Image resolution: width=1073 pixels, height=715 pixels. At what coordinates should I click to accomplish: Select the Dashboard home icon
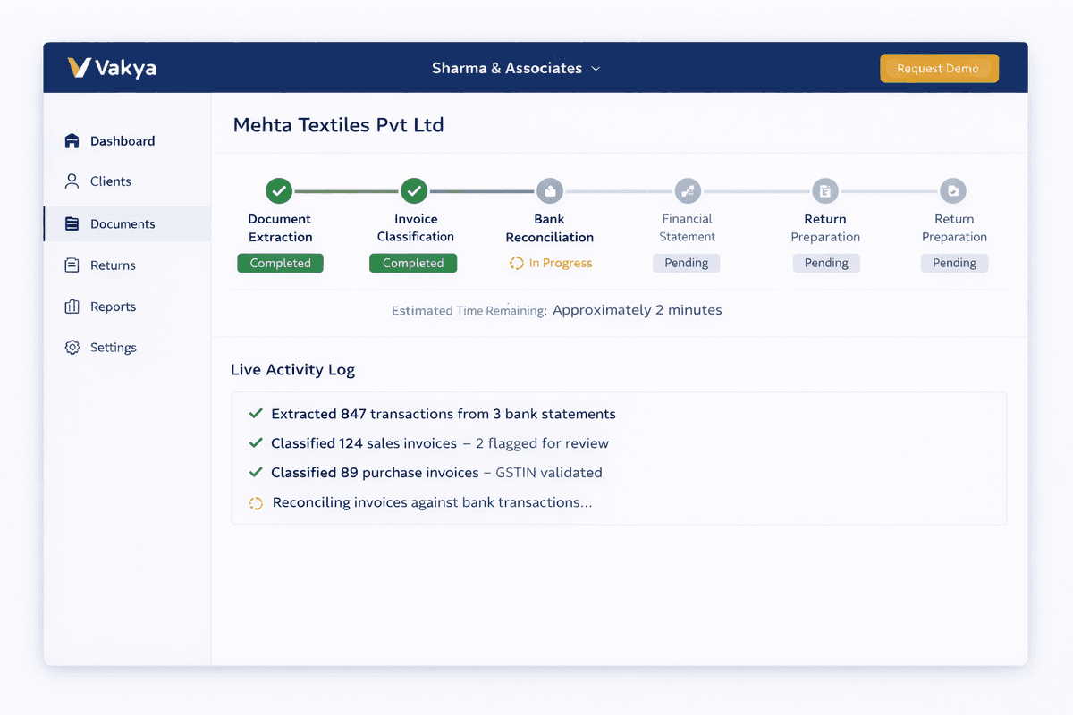pyautogui.click(x=72, y=140)
